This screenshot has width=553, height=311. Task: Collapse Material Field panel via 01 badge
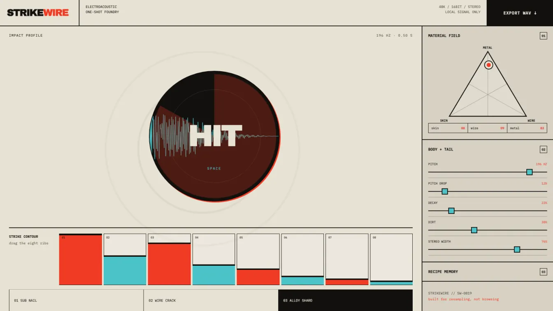pyautogui.click(x=544, y=36)
